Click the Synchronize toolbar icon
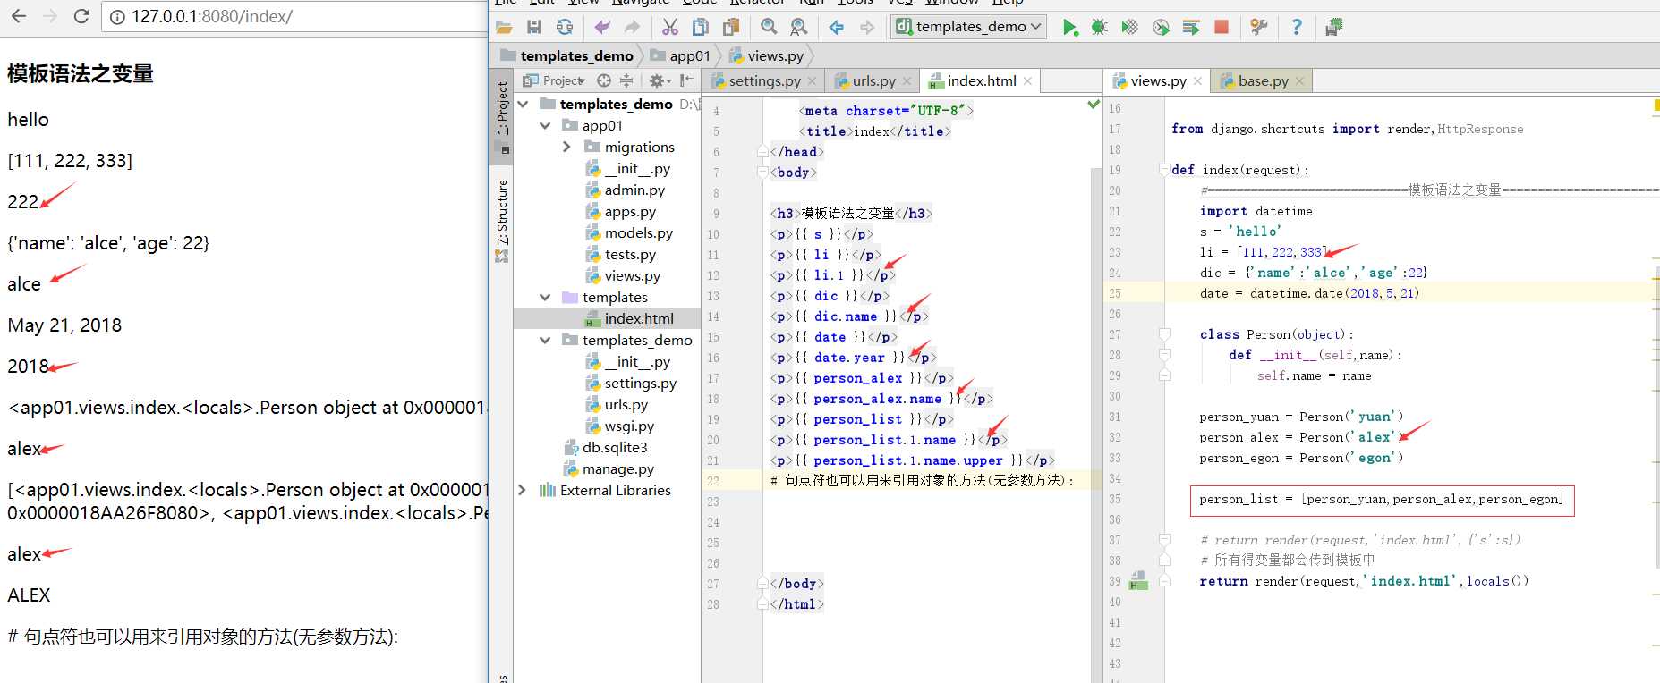Image resolution: width=1660 pixels, height=683 pixels. coord(565,27)
